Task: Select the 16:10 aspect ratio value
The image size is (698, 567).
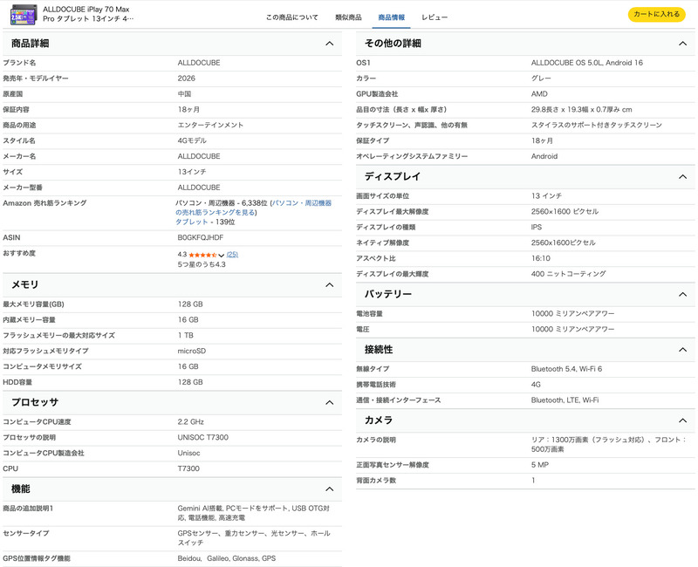Action: 540,258
